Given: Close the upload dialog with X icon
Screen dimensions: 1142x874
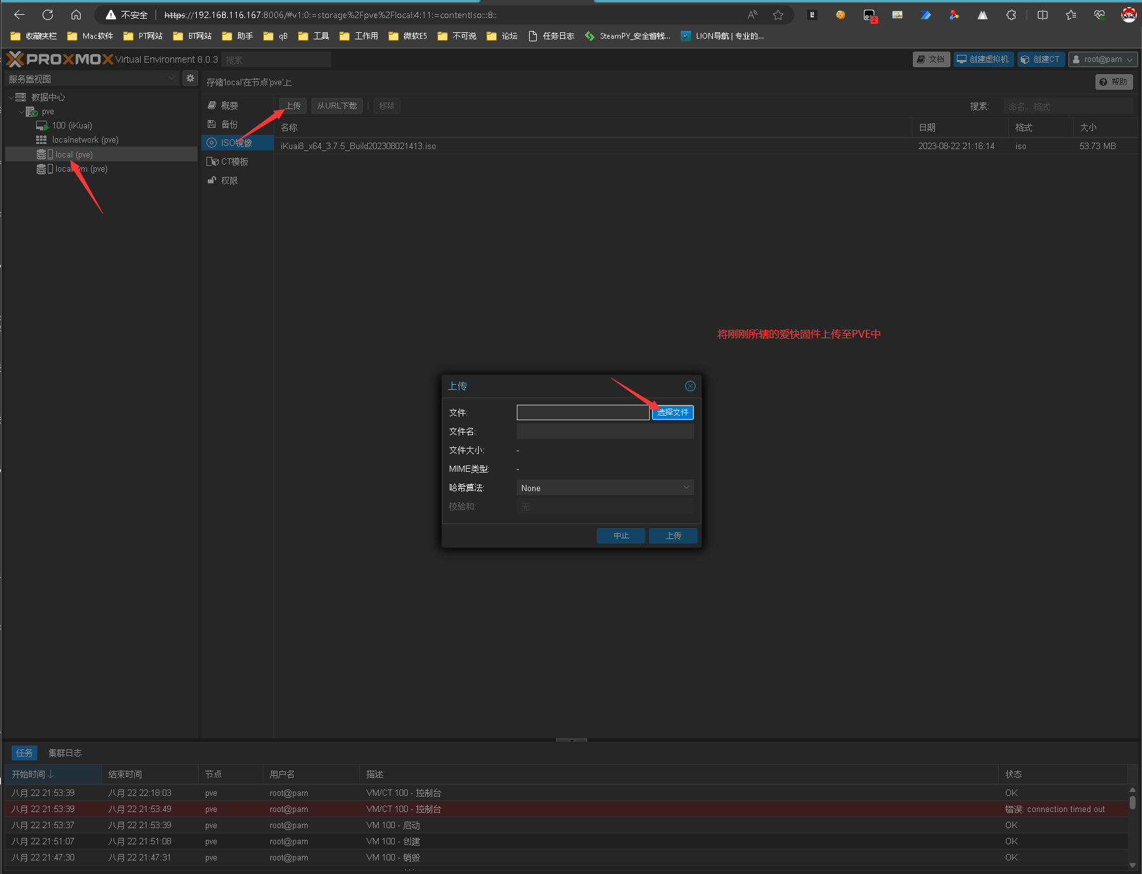Looking at the screenshot, I should coord(690,386).
